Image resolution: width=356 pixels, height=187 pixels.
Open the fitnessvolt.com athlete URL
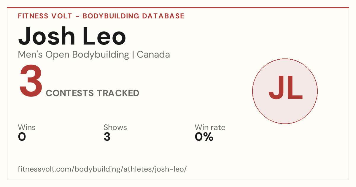click(x=102, y=169)
